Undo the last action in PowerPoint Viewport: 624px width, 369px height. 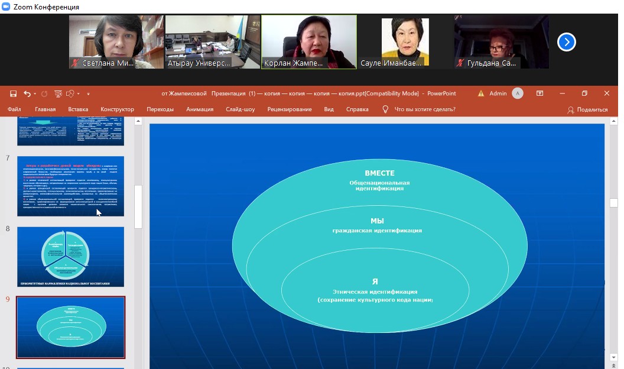[x=27, y=93]
